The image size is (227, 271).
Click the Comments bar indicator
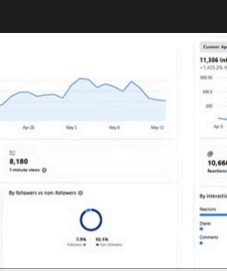201,243
